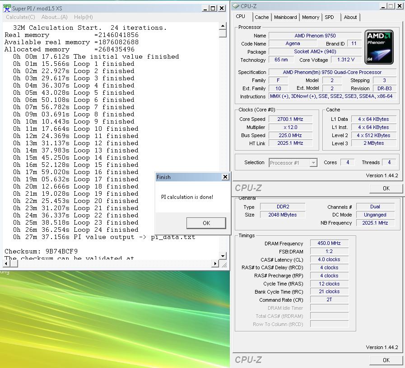Click the Super PI title bar icon
Screen dimensions: 405x368
pyautogui.click(x=7, y=8)
